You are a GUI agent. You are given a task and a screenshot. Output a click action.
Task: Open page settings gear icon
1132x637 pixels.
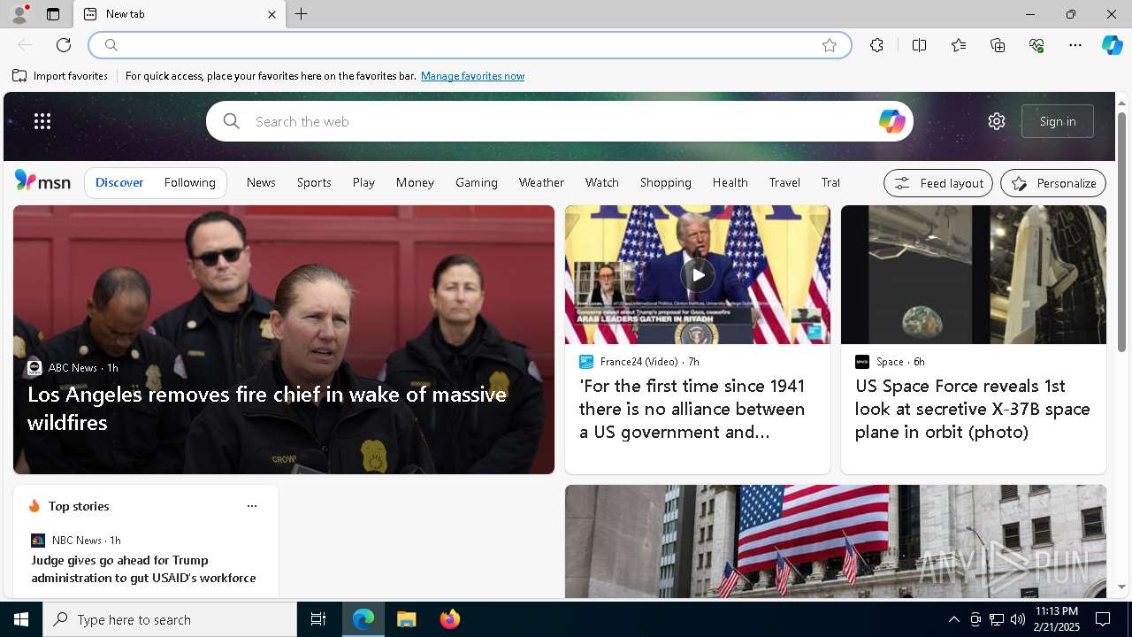tap(997, 121)
